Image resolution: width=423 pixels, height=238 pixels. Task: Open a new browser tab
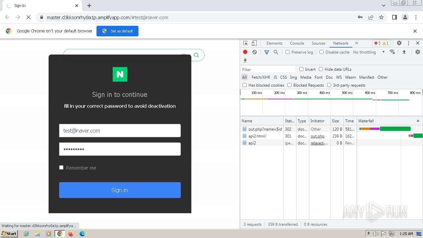click(x=89, y=6)
